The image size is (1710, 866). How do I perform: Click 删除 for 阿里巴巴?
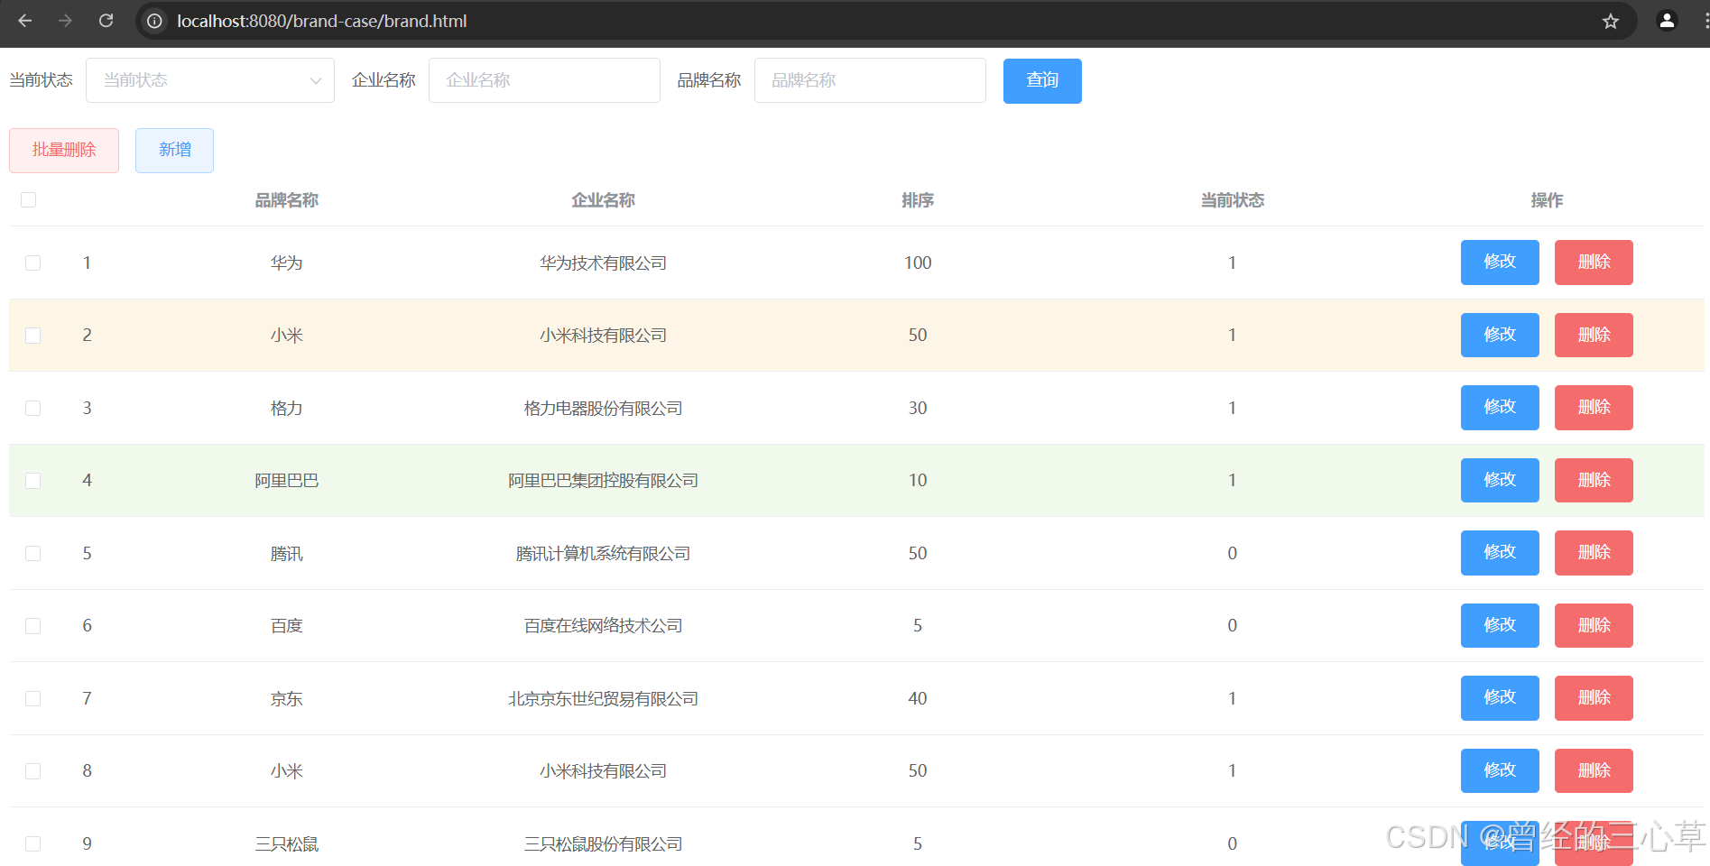1594,481
